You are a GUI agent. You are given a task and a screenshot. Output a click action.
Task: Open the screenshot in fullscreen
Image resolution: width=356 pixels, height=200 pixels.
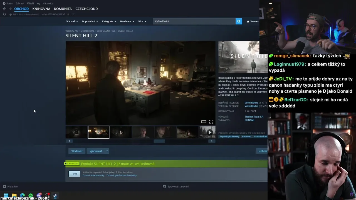point(211,122)
